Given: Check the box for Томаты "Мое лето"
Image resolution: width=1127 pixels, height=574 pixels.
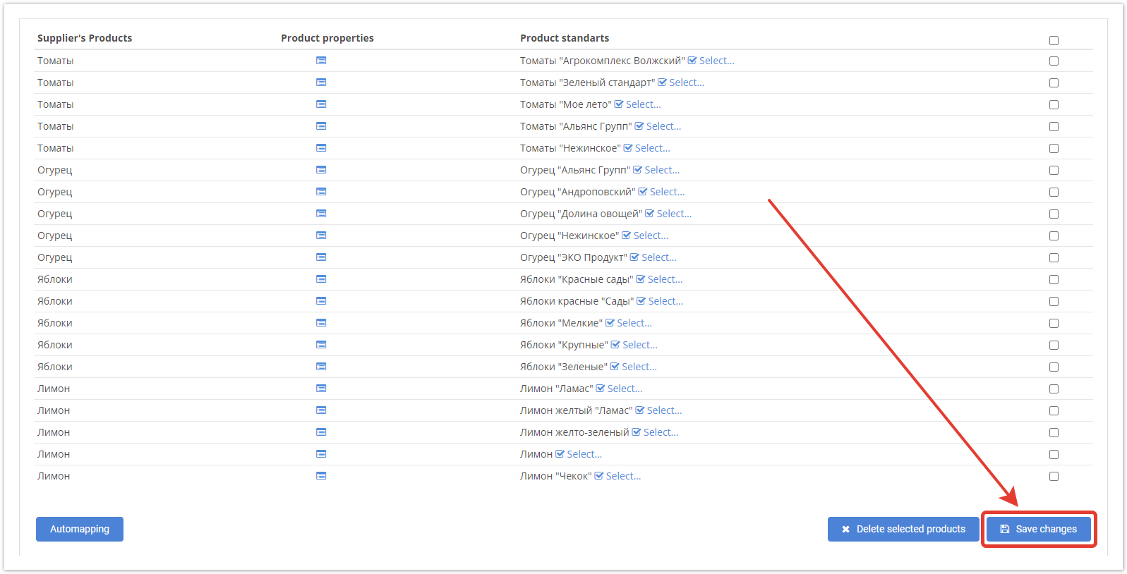Looking at the screenshot, I should tap(1054, 105).
